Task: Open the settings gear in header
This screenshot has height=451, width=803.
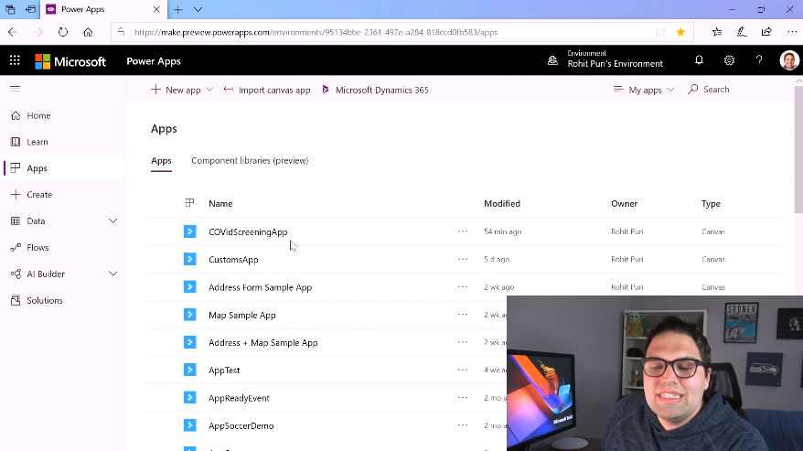Action: (729, 60)
